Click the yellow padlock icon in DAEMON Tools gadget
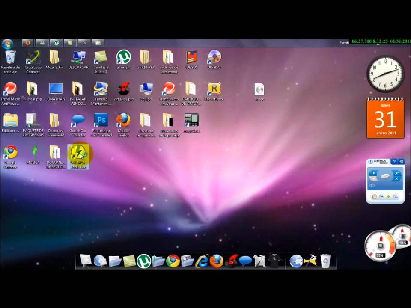The width and height of the screenshot is (411, 308). 375,196
